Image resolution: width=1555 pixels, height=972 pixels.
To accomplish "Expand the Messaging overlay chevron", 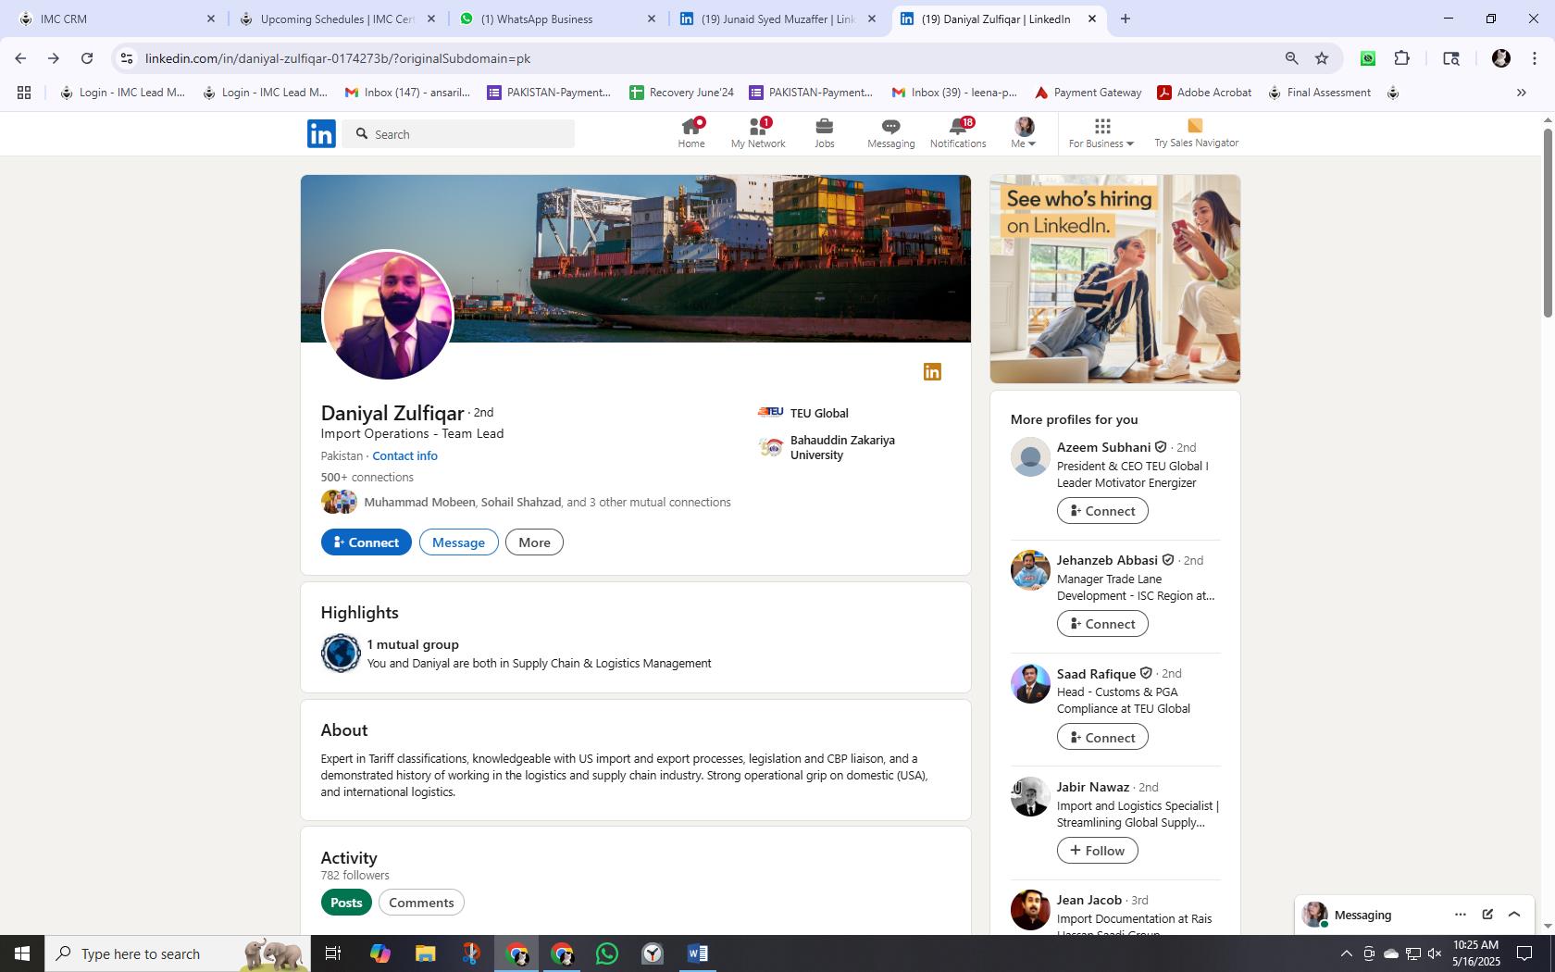I will 1514,915.
